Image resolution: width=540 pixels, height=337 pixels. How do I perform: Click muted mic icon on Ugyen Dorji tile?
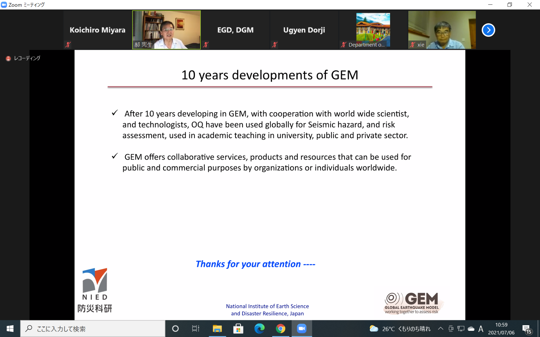pyautogui.click(x=275, y=45)
